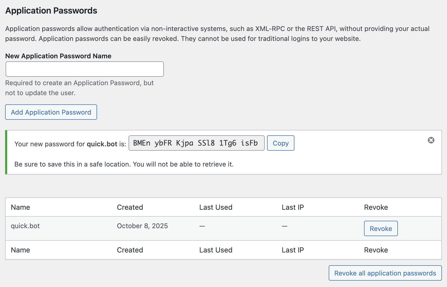This screenshot has height=287, width=447.
Task: Dismiss the new password notice
Action: click(x=431, y=140)
